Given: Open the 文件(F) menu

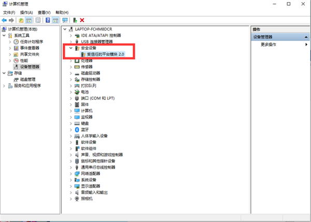Looking at the screenshot, I should click(x=9, y=12).
